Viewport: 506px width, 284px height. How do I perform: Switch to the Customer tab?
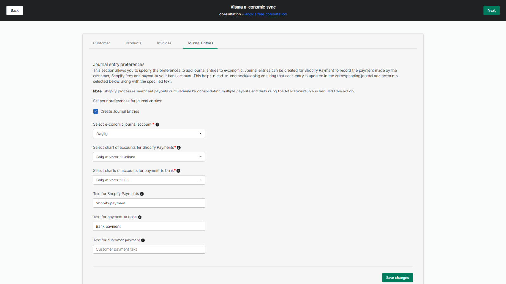tap(101, 43)
